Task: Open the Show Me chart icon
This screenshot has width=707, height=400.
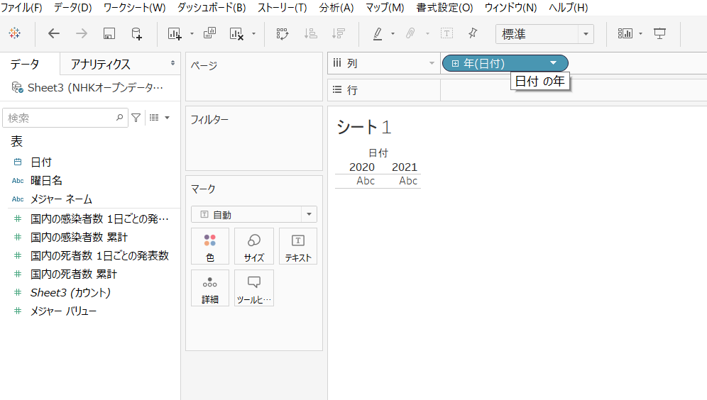Action: (x=625, y=33)
